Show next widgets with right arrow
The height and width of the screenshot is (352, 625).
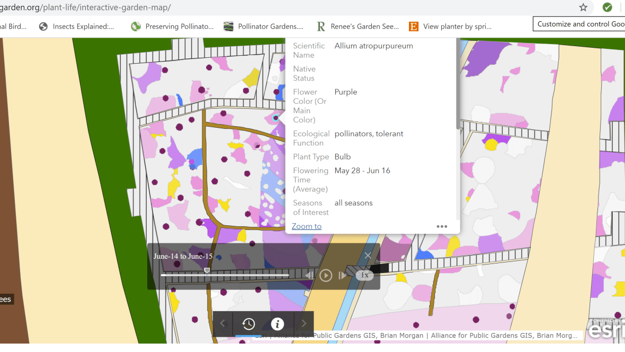click(303, 324)
